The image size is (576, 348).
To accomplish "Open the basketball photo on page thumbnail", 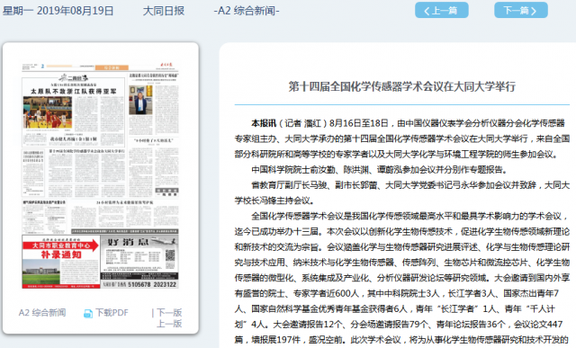I will tap(48, 112).
